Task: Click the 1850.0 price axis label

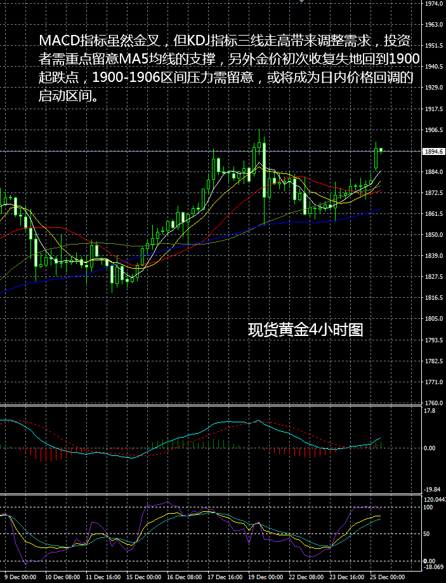Action: (x=433, y=234)
